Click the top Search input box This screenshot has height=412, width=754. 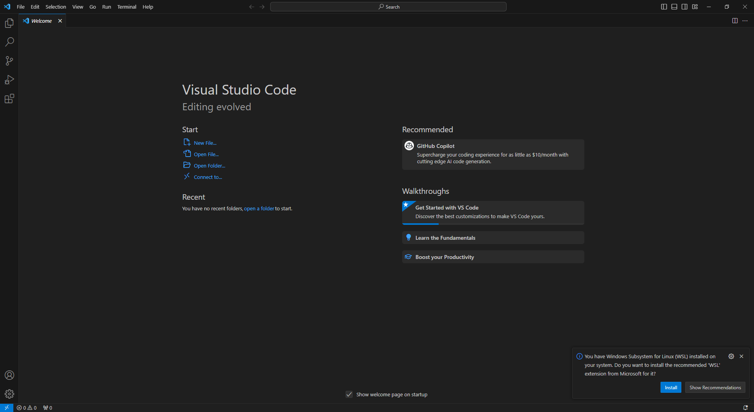click(388, 7)
